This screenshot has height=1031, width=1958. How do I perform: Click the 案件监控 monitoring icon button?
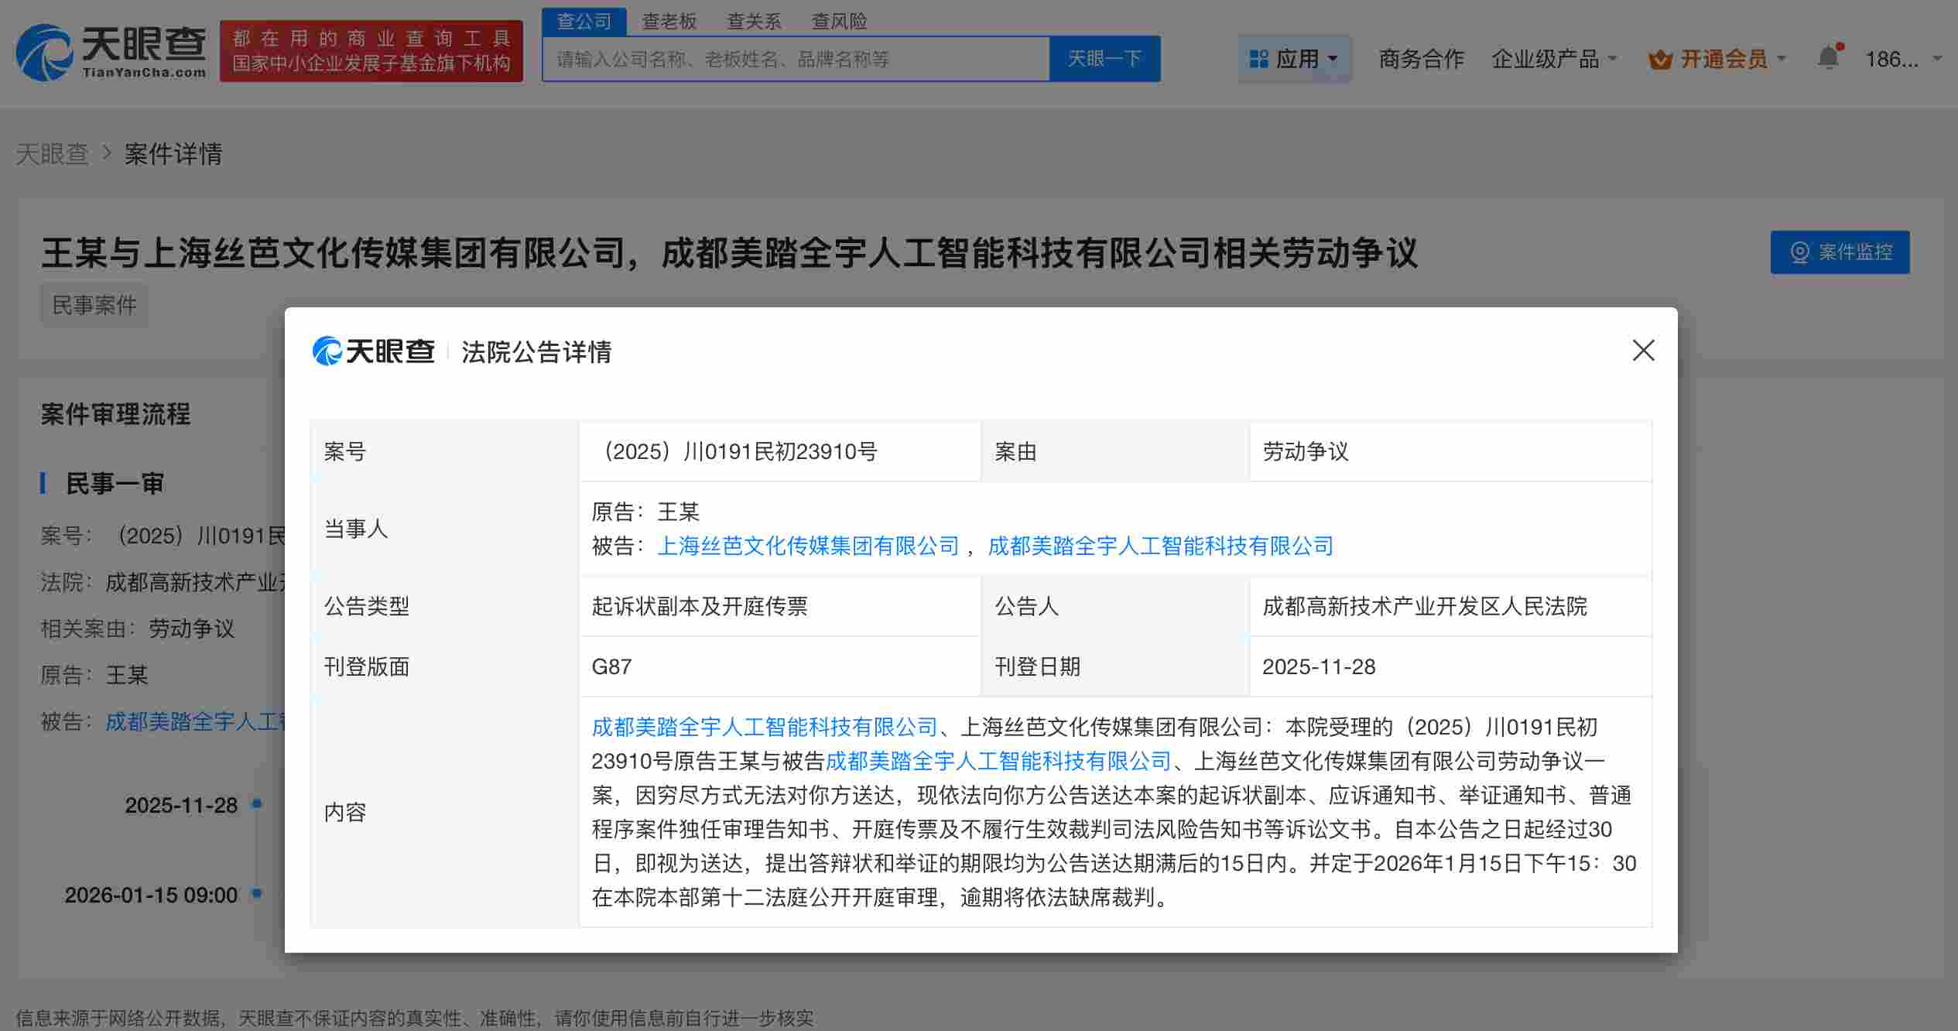1801,252
